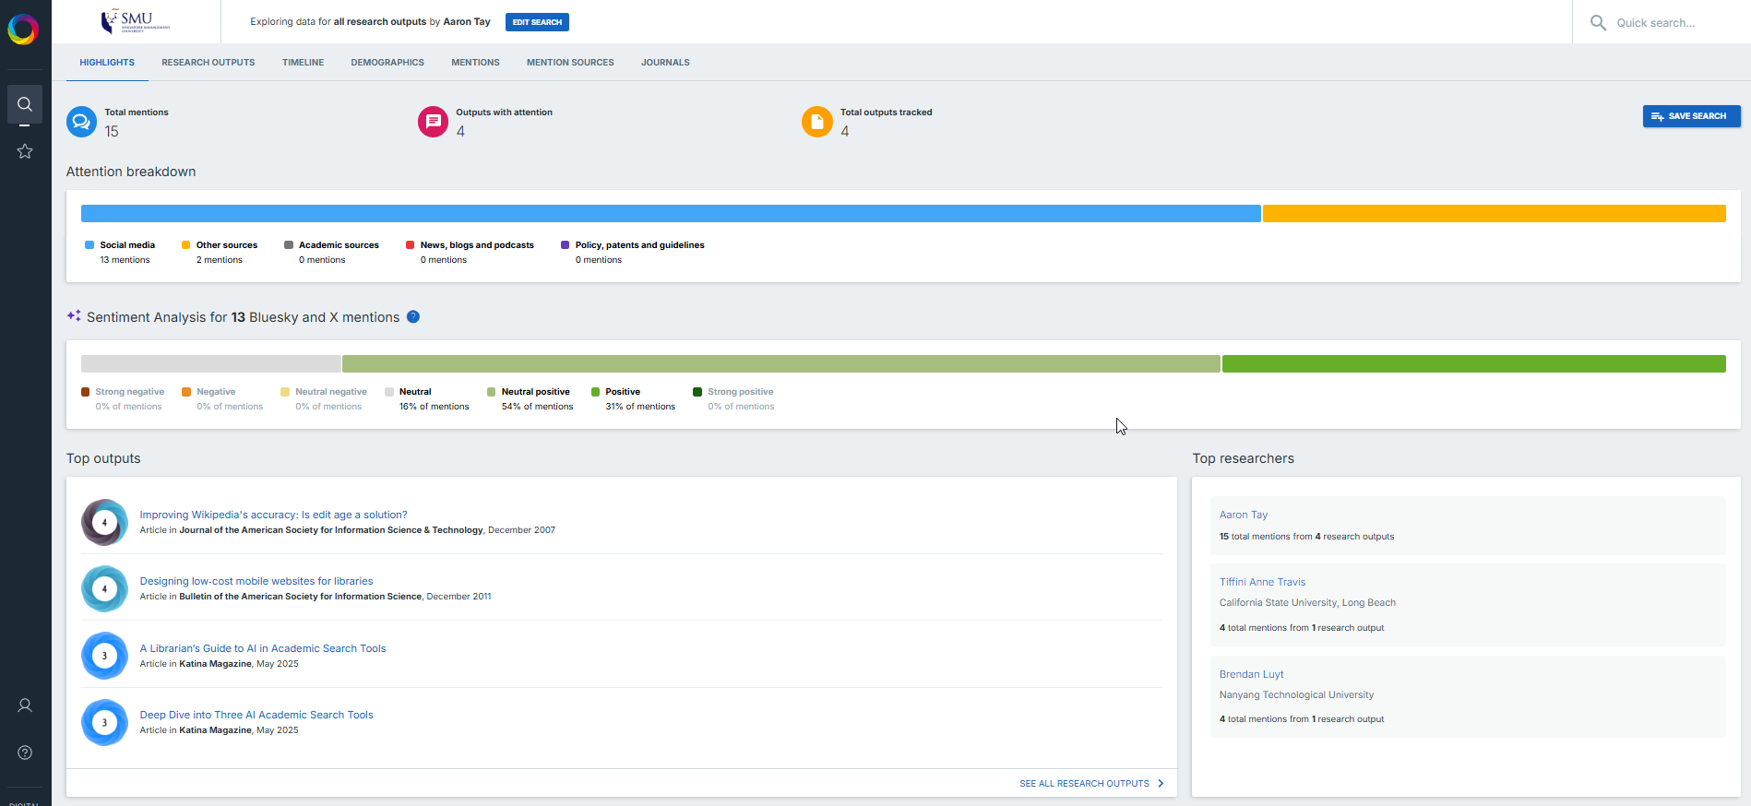Click the Total mentions speech bubble icon

[81, 122]
